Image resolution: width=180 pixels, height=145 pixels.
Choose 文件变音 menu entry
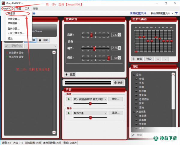pyautogui.click(x=13, y=19)
